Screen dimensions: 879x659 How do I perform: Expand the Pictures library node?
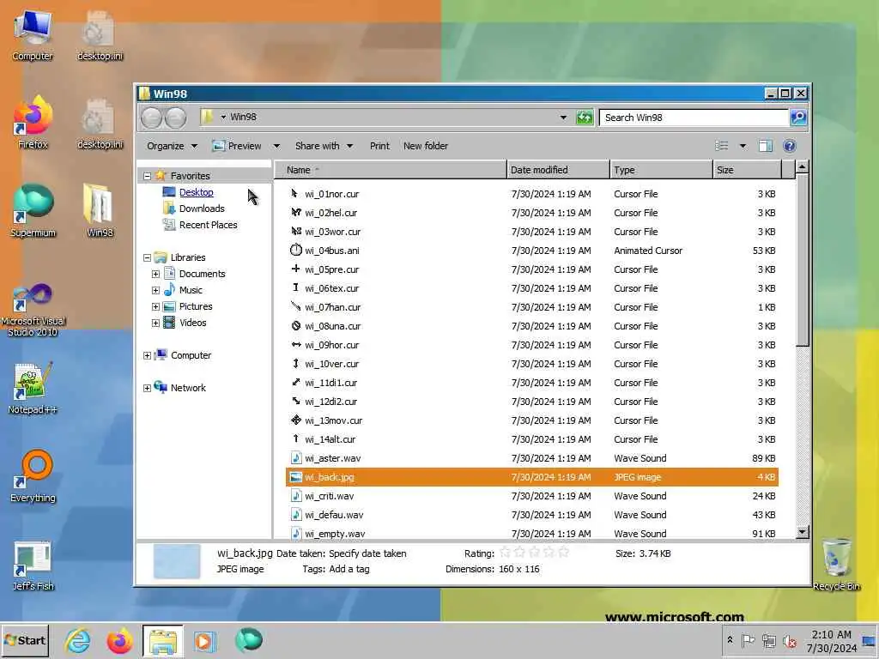point(155,306)
